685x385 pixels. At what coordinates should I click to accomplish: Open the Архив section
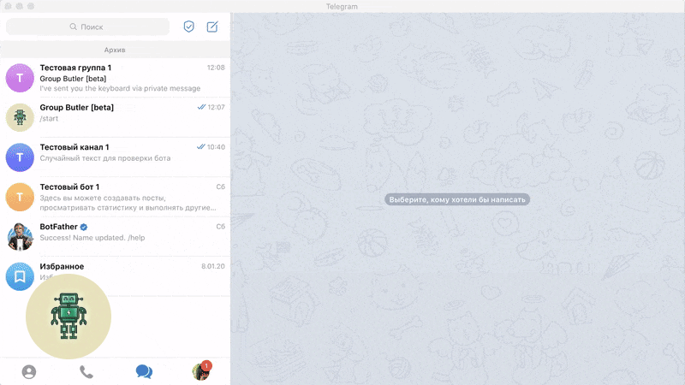pos(115,50)
